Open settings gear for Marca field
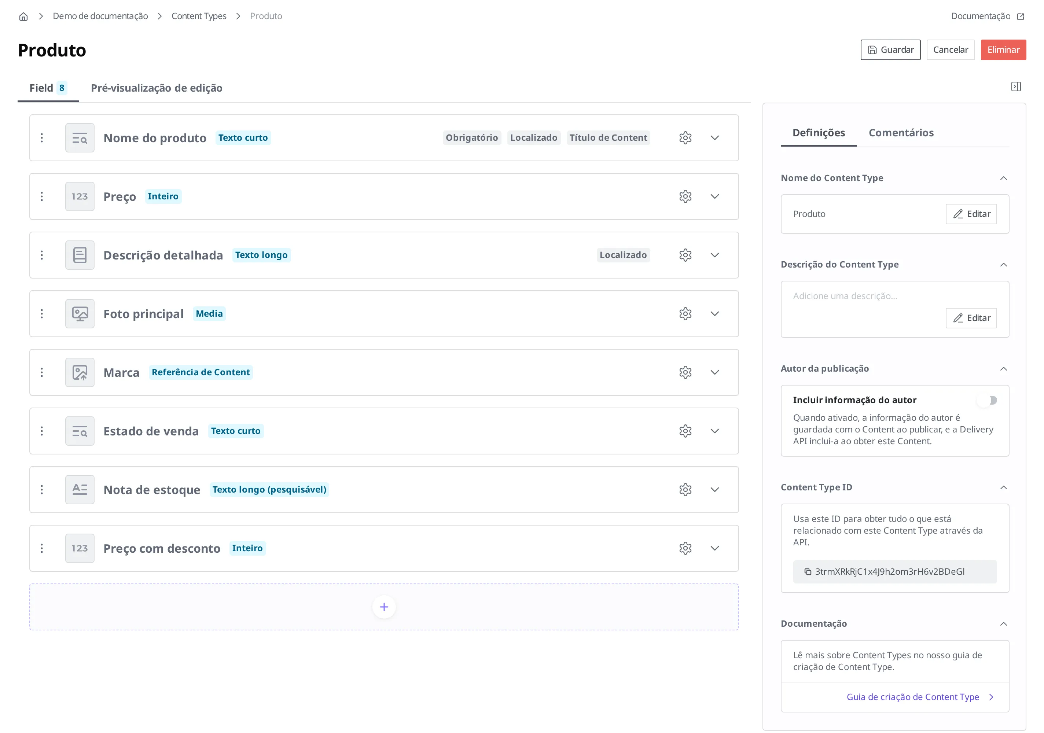Screen dimensions: 1044x733 click(x=685, y=372)
